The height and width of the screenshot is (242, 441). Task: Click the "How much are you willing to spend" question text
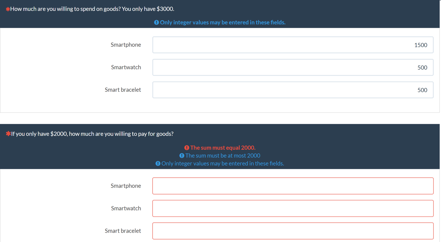(x=92, y=9)
